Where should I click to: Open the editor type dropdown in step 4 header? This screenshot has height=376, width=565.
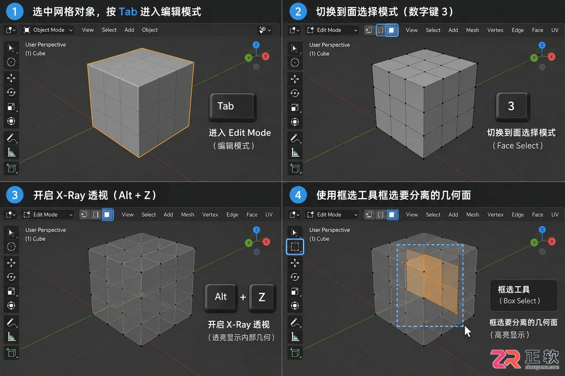click(x=294, y=214)
